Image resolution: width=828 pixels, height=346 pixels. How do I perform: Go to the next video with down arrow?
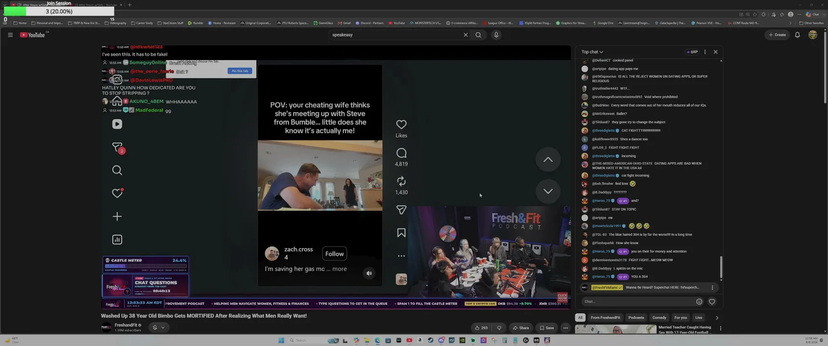tap(548, 191)
